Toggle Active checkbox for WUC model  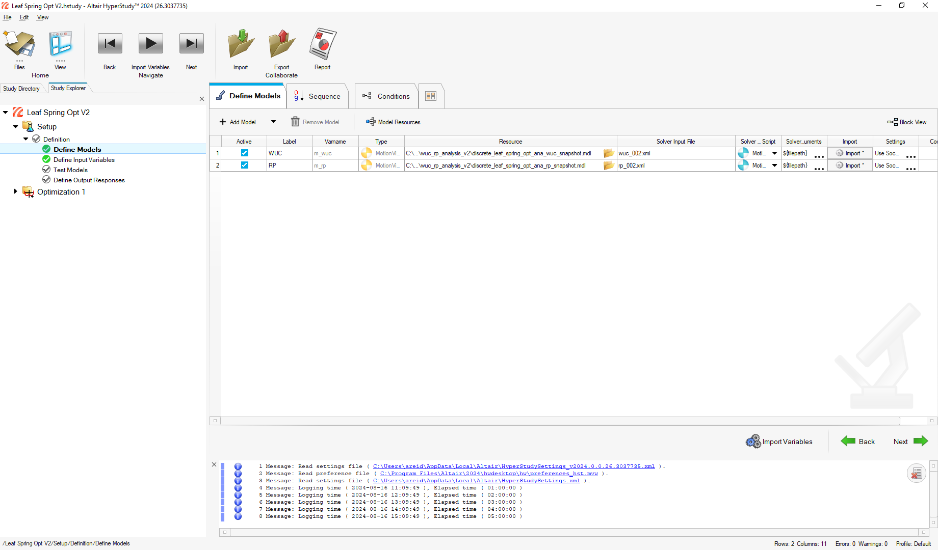click(245, 153)
